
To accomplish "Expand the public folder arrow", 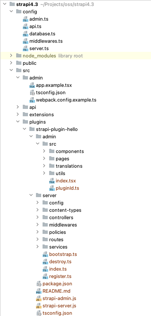I will pyautogui.click(x=11, y=63).
